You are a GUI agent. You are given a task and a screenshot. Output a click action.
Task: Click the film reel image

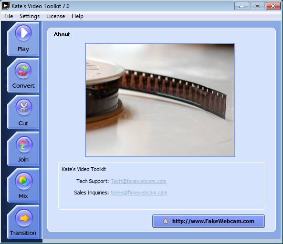(160, 100)
